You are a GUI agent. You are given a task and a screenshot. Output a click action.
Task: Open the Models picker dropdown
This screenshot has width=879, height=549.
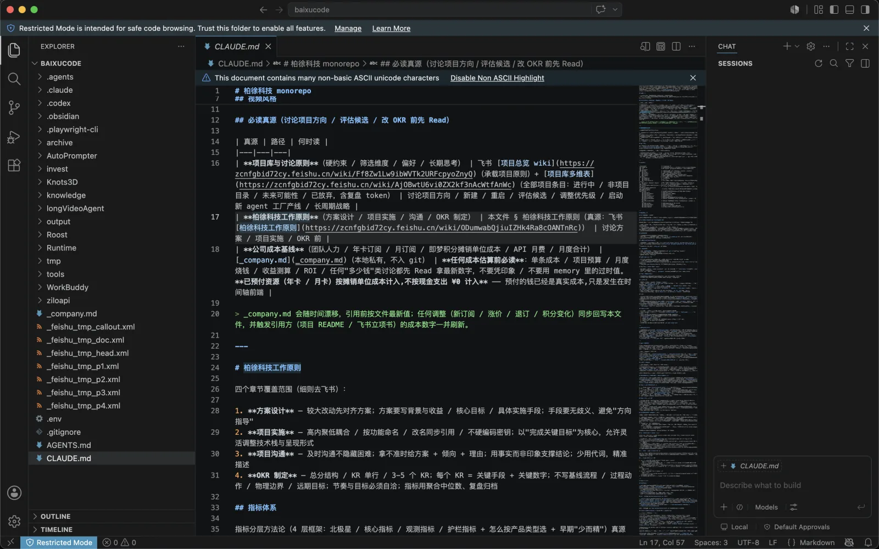(x=766, y=507)
